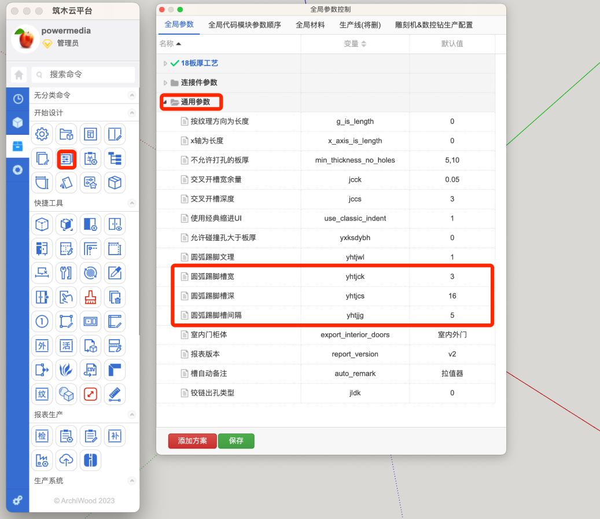Click the red 添加方案 button
The image size is (600, 519).
[192, 440]
